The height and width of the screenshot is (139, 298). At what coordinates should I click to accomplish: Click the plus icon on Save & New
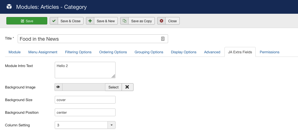[x=90, y=21]
